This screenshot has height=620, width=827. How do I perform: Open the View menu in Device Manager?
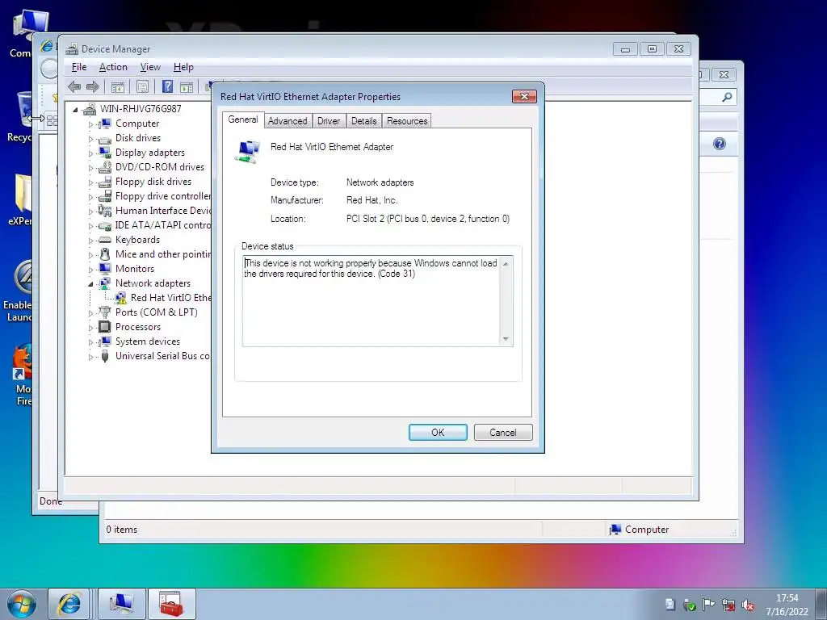(150, 67)
